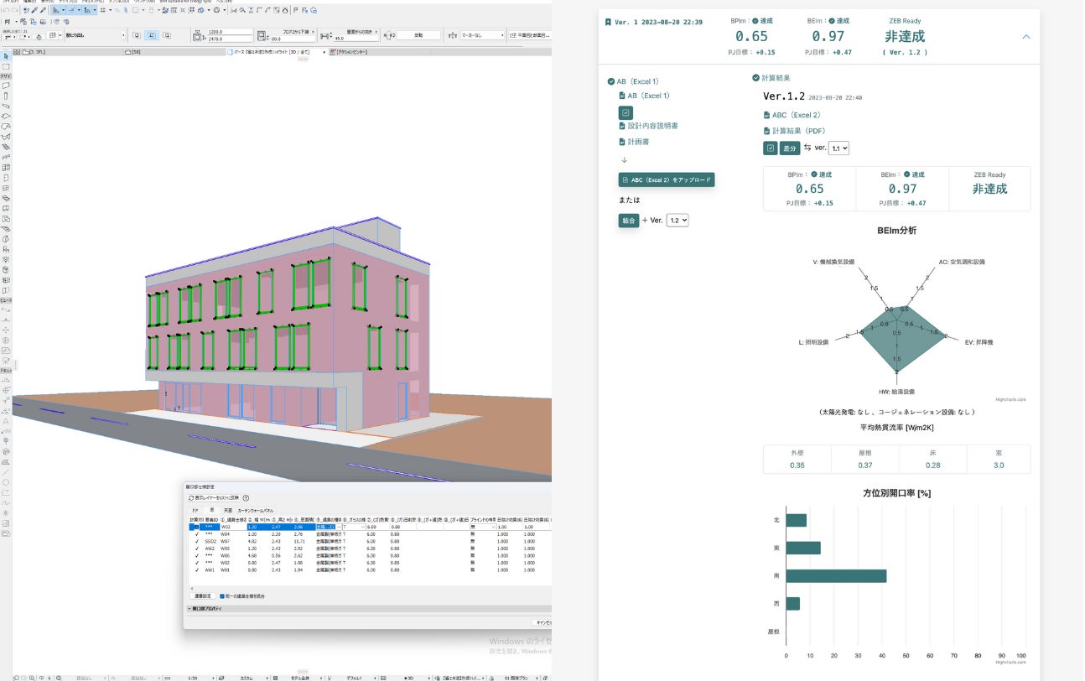Screen dimensions: 1085x681
Task: Switch to the カーテンウォールパネル tab
Action: 256,510
